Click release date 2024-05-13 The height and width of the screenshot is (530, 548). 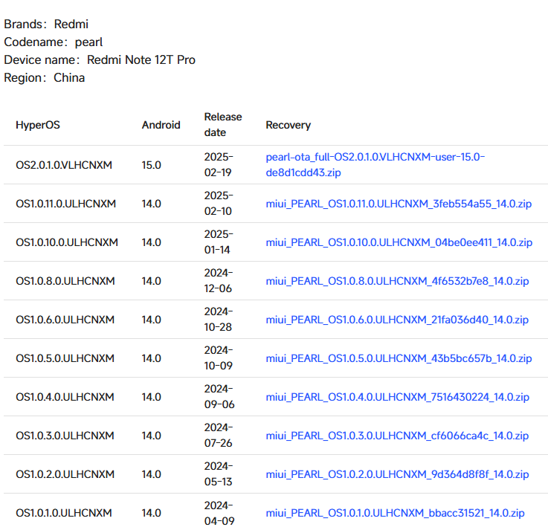tap(219, 474)
